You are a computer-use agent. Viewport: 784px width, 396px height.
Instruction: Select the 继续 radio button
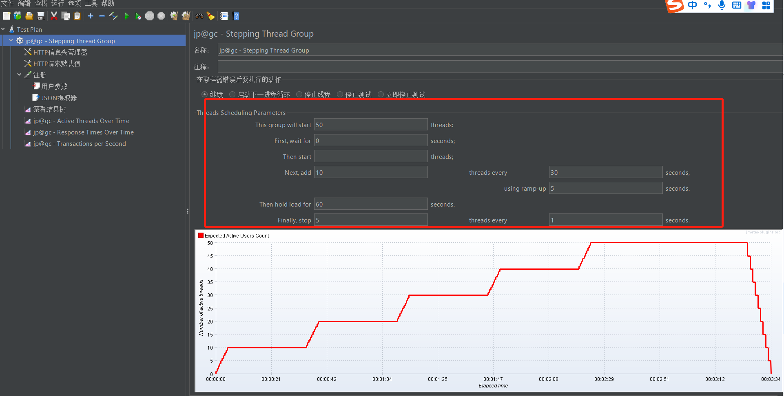pos(205,95)
